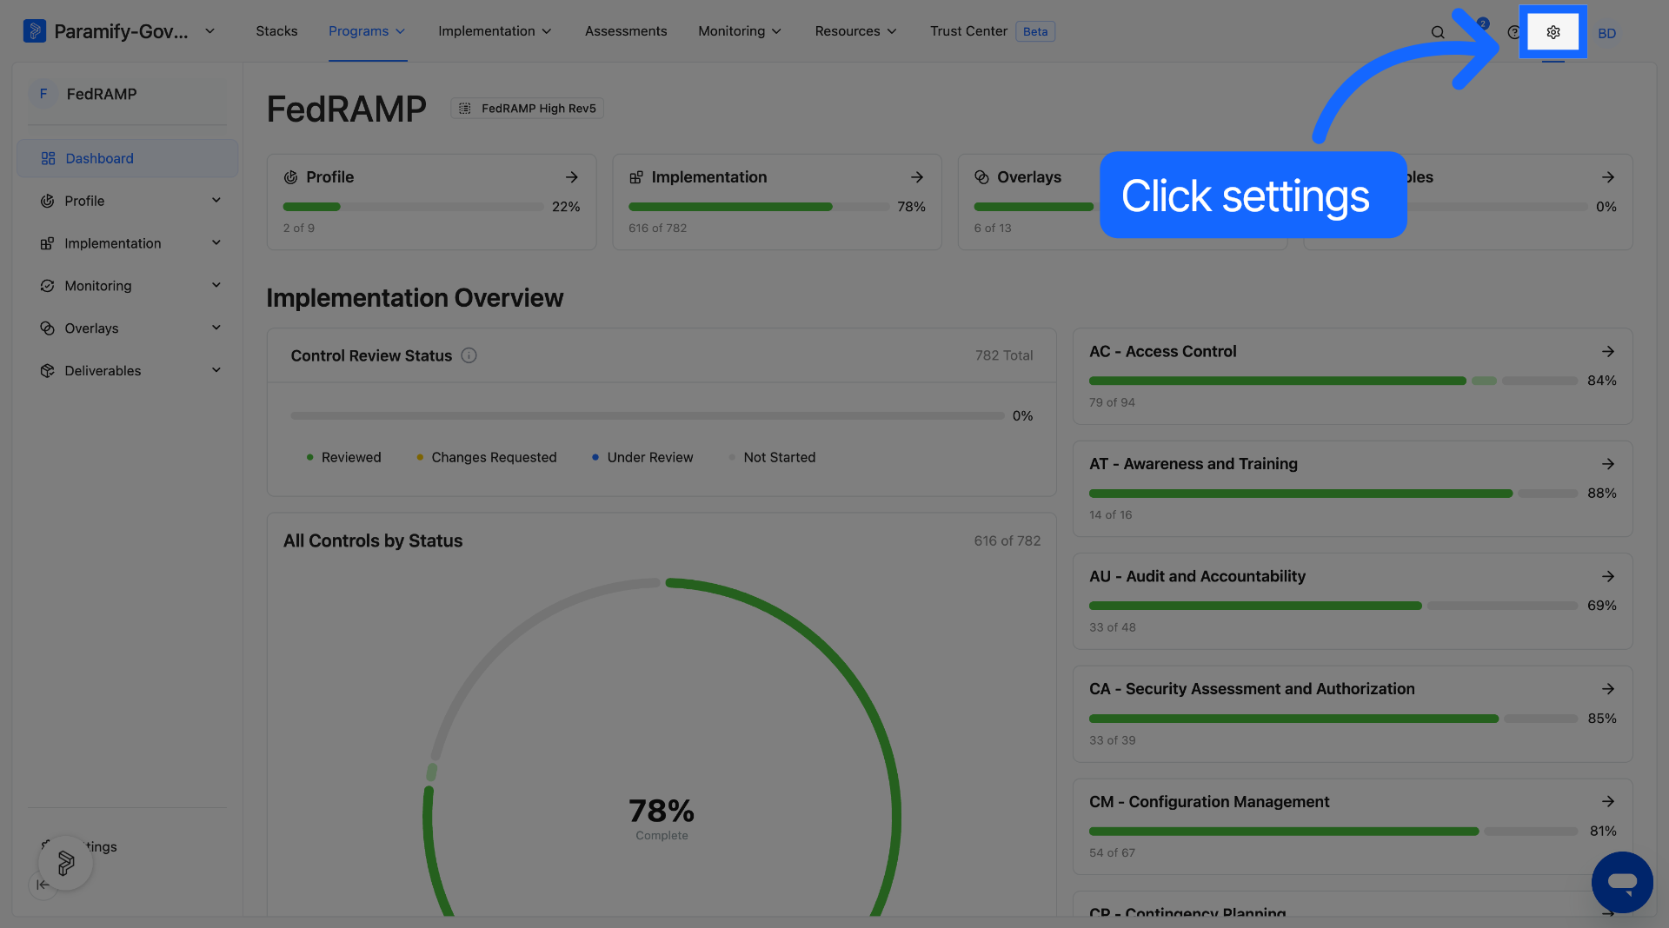Viewport: 1669px width, 928px height.
Task: Expand the Resources top menu dropdown
Action: tap(855, 31)
